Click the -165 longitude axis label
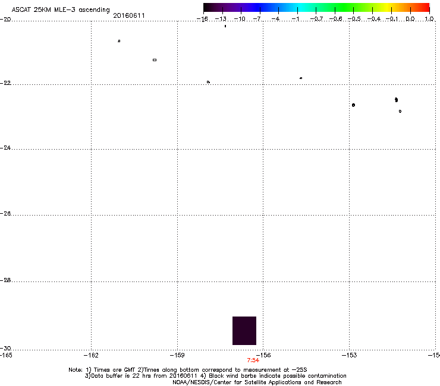This screenshot has width=440, height=386. coord(6,356)
